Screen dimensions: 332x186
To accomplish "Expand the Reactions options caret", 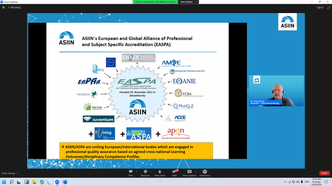I will (x=150, y=171).
